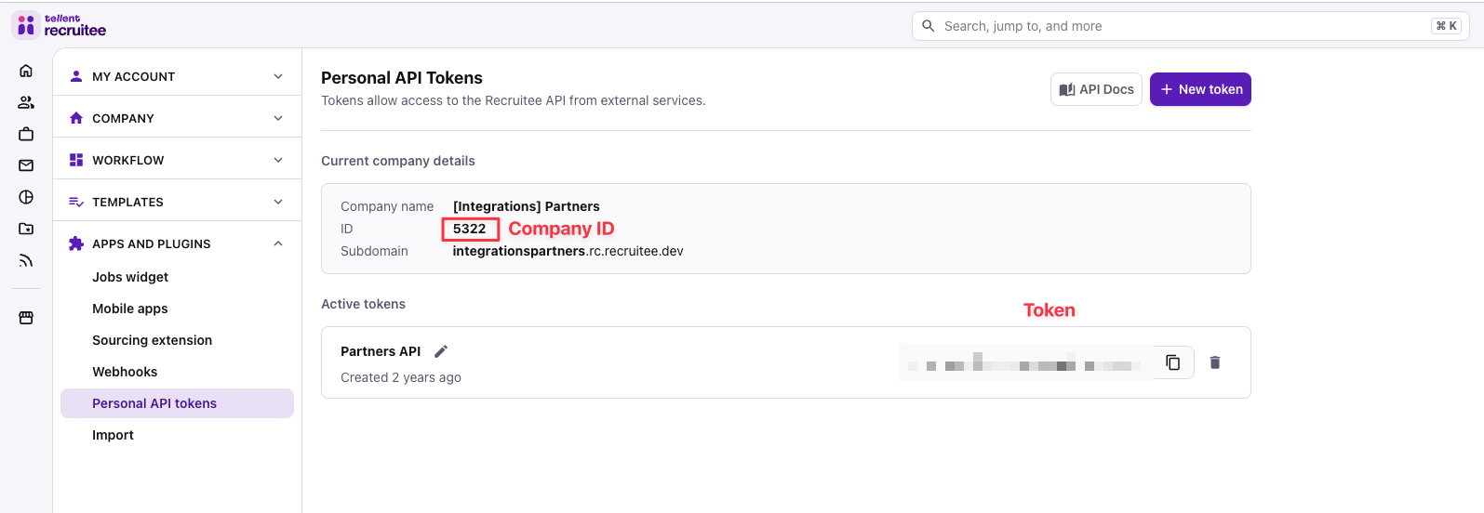Open the folder icon in left sidebar
1484x513 pixels.
(x=26, y=229)
